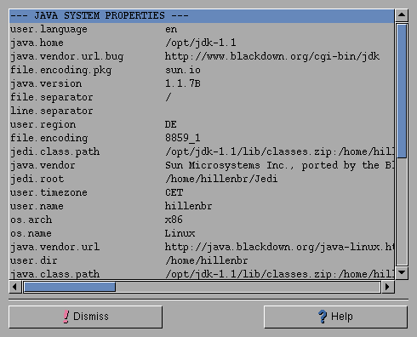Click the empty vertical scrollbar track below thumb
417x337 pixels.
pos(402,212)
